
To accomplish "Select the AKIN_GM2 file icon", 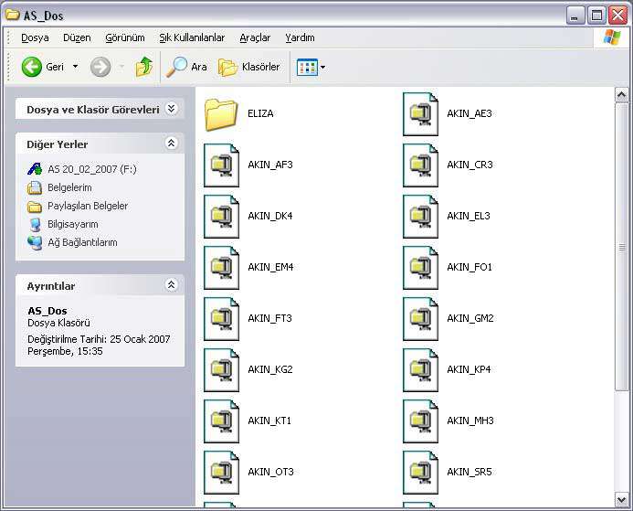I will coord(420,319).
